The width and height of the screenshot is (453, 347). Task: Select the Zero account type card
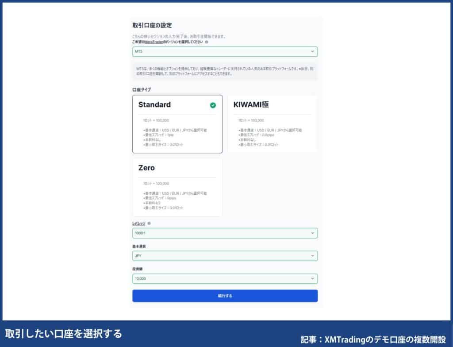[x=177, y=186]
